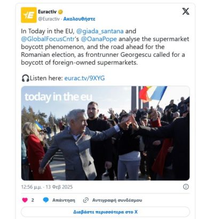Click the chain link copy icon
The height and width of the screenshot is (219, 221).
click(86, 200)
